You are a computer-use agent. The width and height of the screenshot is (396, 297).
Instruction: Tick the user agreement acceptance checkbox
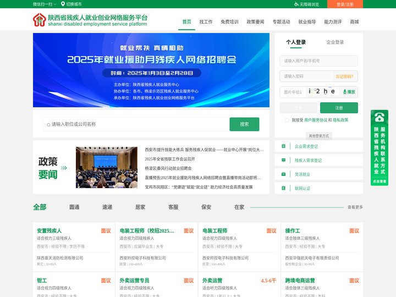click(x=287, y=120)
